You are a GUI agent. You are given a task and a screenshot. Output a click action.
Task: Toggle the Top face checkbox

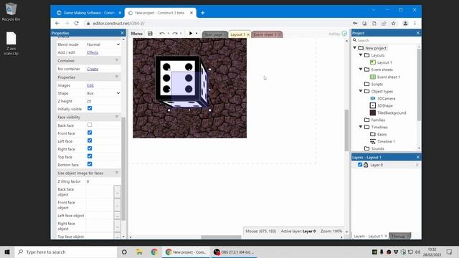coord(90,156)
